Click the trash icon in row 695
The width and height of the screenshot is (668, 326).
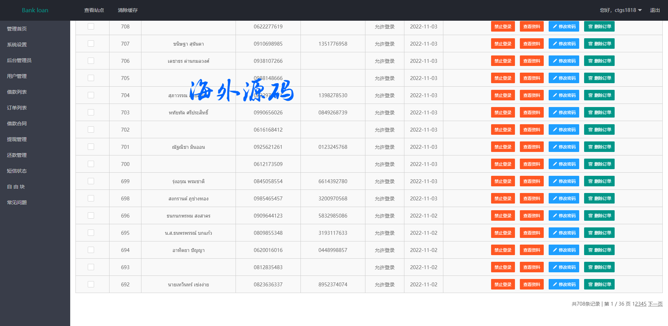590,233
